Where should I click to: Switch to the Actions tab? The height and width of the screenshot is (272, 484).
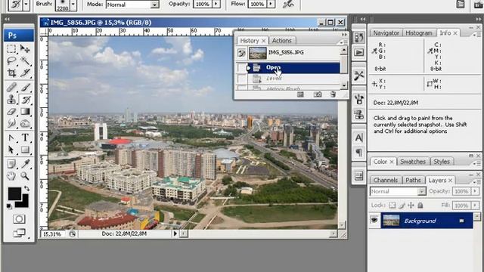tap(281, 41)
